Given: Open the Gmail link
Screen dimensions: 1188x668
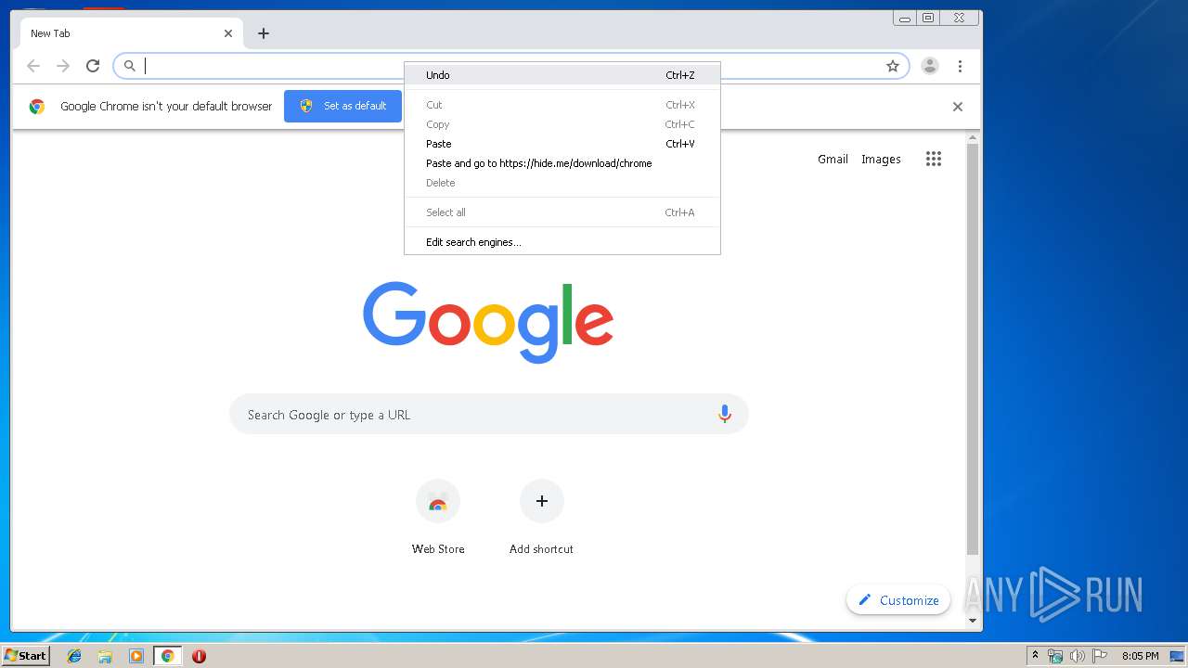Looking at the screenshot, I should pos(833,159).
